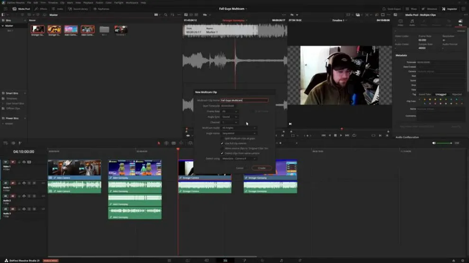This screenshot has width=469, height=263.
Task: Lock the Video 1 track
Action: 19,162
